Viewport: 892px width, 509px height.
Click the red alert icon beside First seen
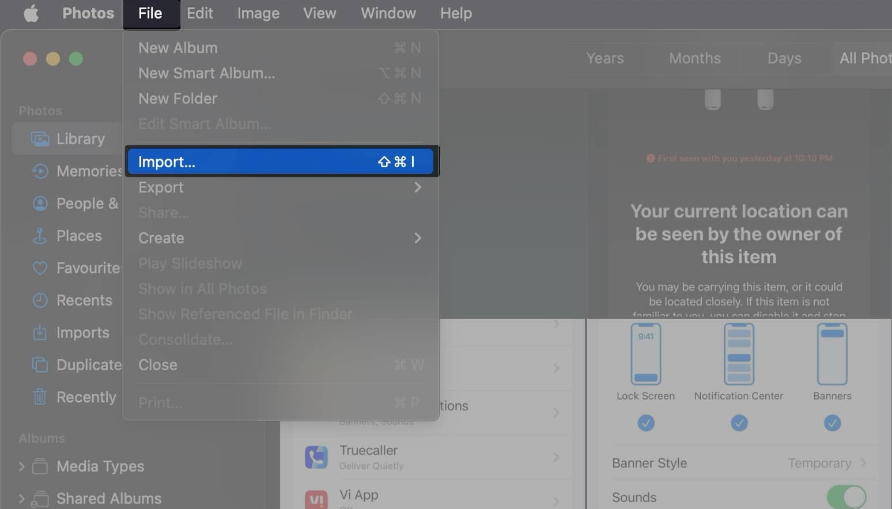click(651, 158)
